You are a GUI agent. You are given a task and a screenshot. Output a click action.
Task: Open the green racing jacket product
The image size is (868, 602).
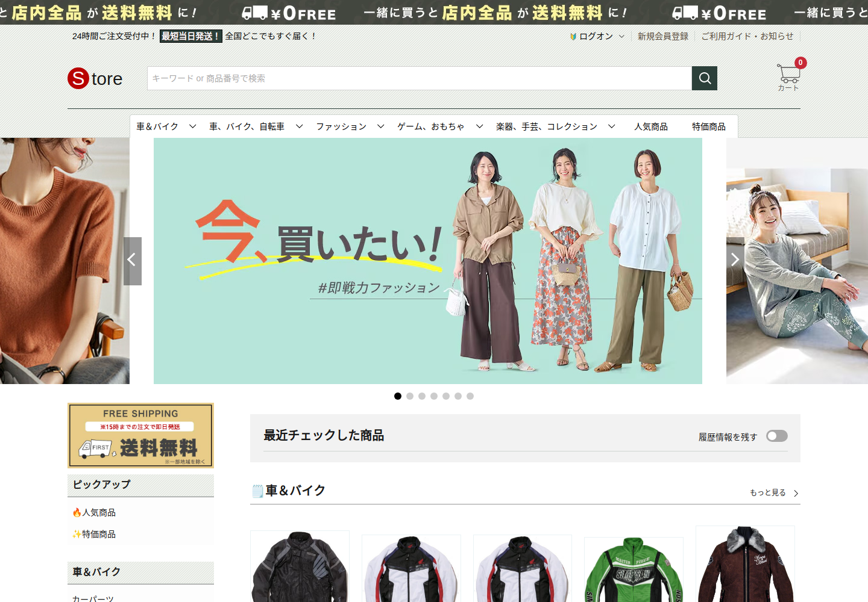[x=634, y=569]
